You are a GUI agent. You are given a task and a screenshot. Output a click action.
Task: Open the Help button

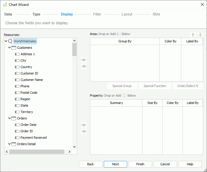[190, 164]
